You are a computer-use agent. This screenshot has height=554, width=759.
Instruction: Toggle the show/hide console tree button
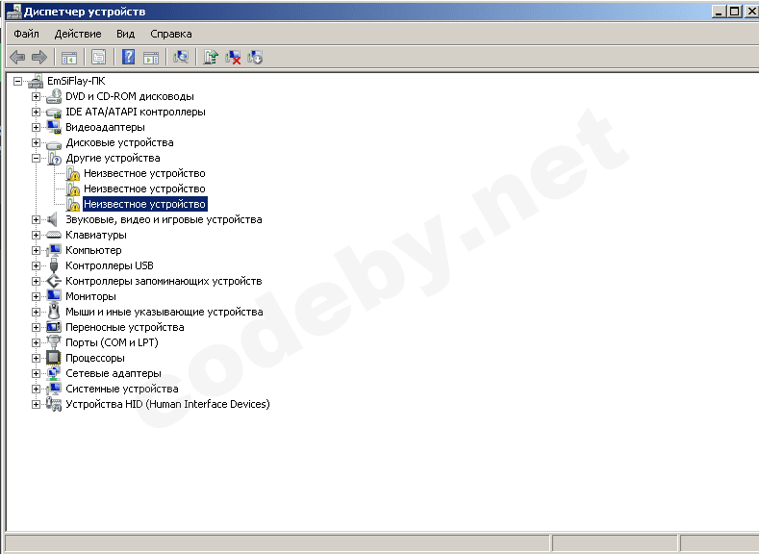click(x=69, y=57)
